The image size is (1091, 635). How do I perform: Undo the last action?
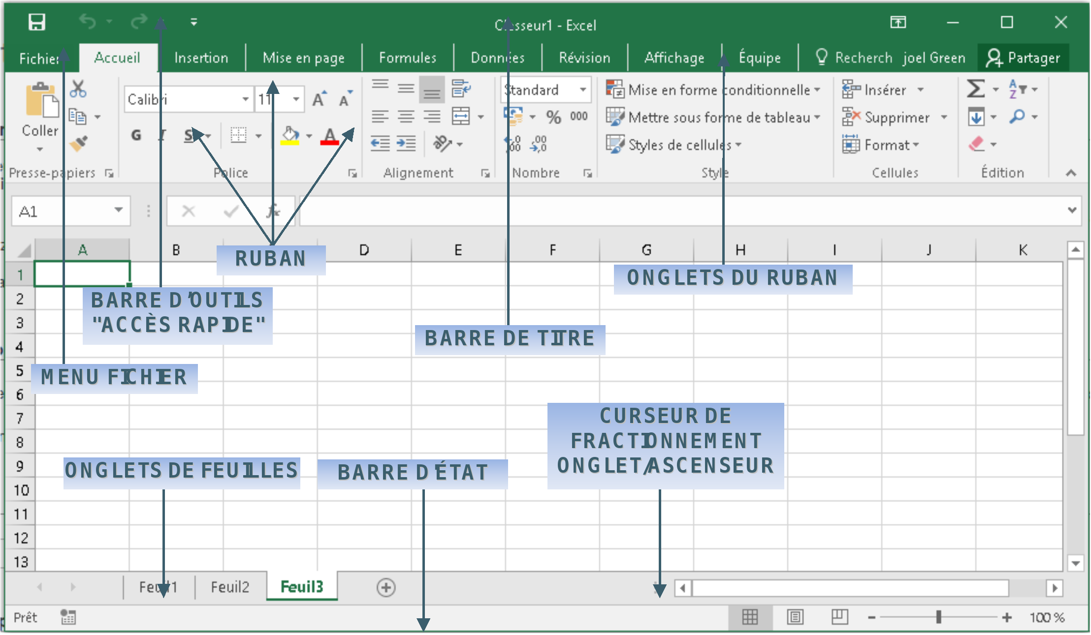click(x=88, y=22)
